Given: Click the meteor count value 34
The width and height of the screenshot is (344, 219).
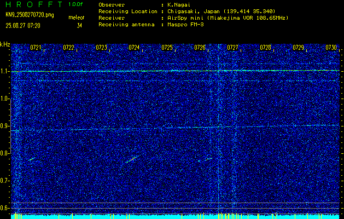Looking at the screenshot, I should tap(79, 26).
